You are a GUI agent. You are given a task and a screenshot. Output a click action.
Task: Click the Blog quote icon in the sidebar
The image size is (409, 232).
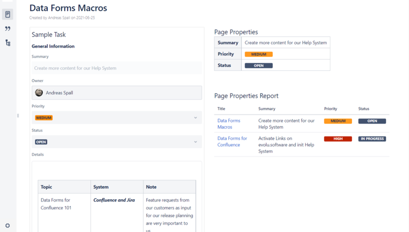tap(8, 29)
